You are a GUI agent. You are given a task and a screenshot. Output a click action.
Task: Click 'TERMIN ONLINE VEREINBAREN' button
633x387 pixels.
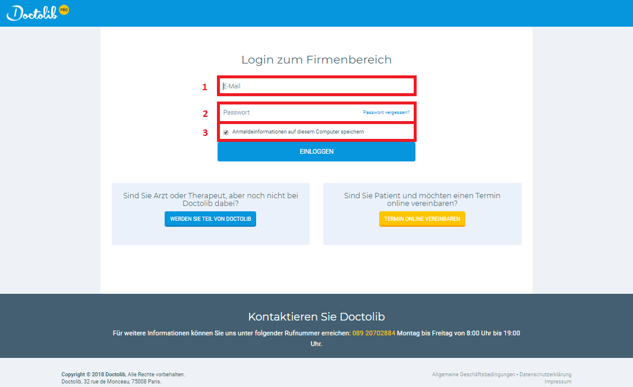point(422,219)
